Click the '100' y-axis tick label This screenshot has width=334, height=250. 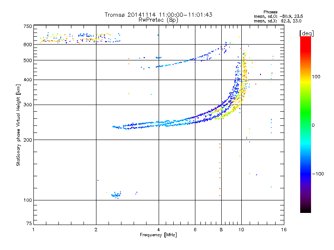pyautogui.click(x=28, y=200)
